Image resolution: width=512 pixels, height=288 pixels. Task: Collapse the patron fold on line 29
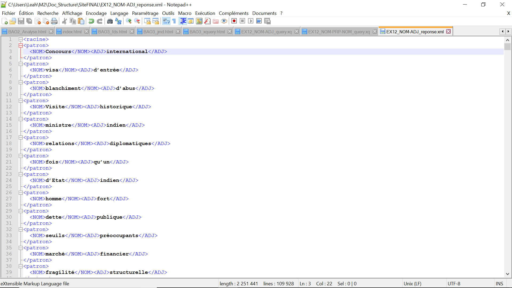(21, 211)
